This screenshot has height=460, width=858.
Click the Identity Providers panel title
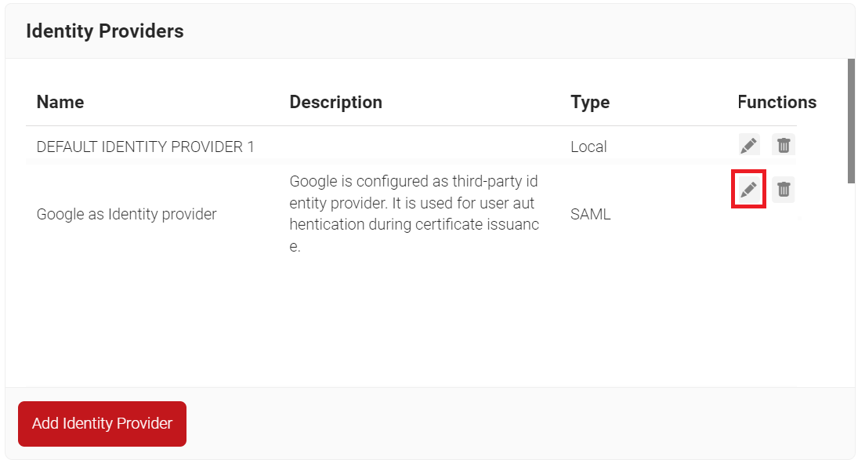click(x=105, y=31)
